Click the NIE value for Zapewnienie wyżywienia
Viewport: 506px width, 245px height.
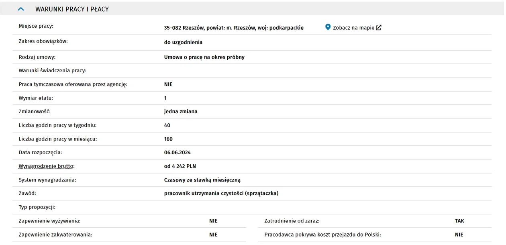tap(213, 221)
